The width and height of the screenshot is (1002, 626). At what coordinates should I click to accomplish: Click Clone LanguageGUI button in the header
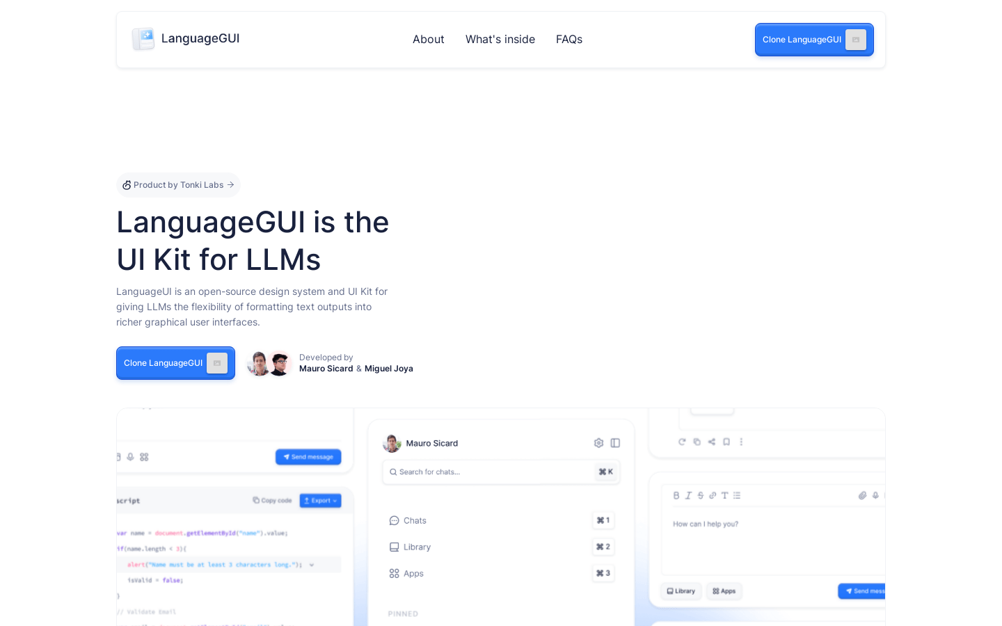[814, 40]
